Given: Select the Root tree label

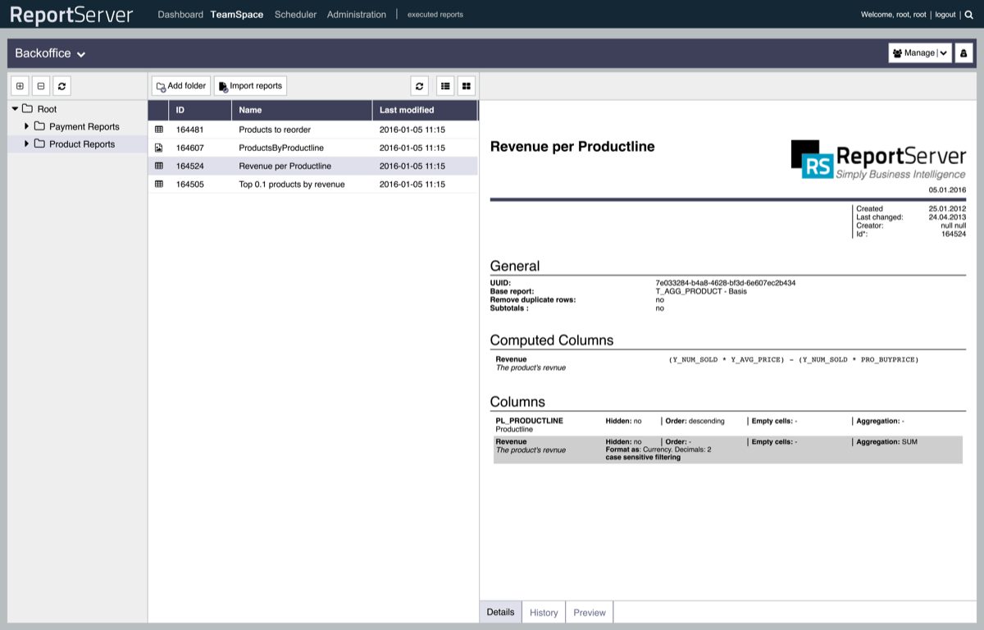Looking at the screenshot, I should [x=48, y=109].
